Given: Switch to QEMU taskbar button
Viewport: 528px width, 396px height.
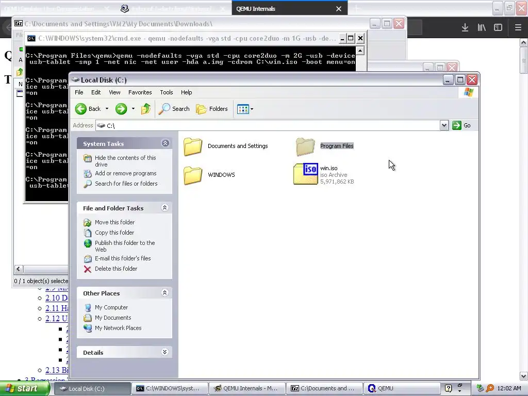Looking at the screenshot, I should [401, 389].
